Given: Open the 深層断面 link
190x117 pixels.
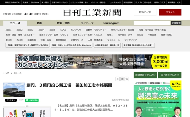Looking at the screenshot, I should click(32, 40).
